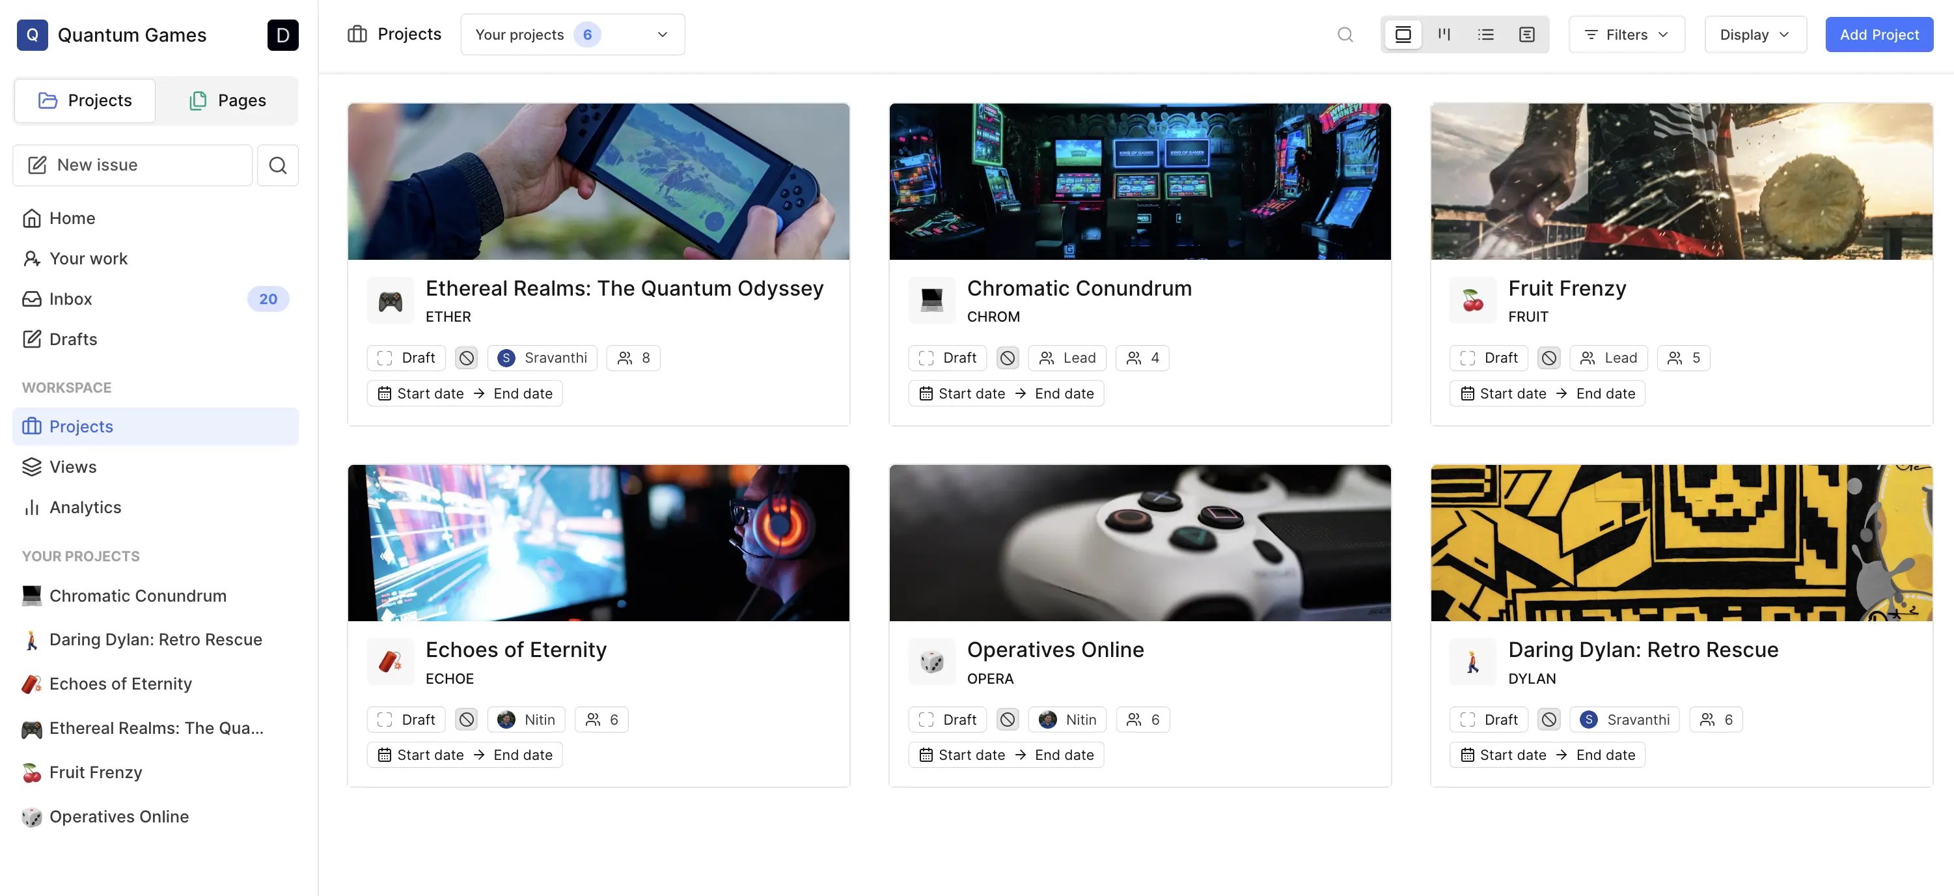
Task: Click the search icon in the top toolbar
Action: pyautogui.click(x=1345, y=34)
